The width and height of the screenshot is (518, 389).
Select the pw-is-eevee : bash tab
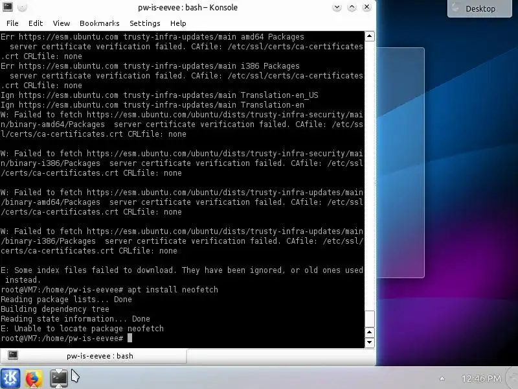pyautogui.click(x=93, y=356)
